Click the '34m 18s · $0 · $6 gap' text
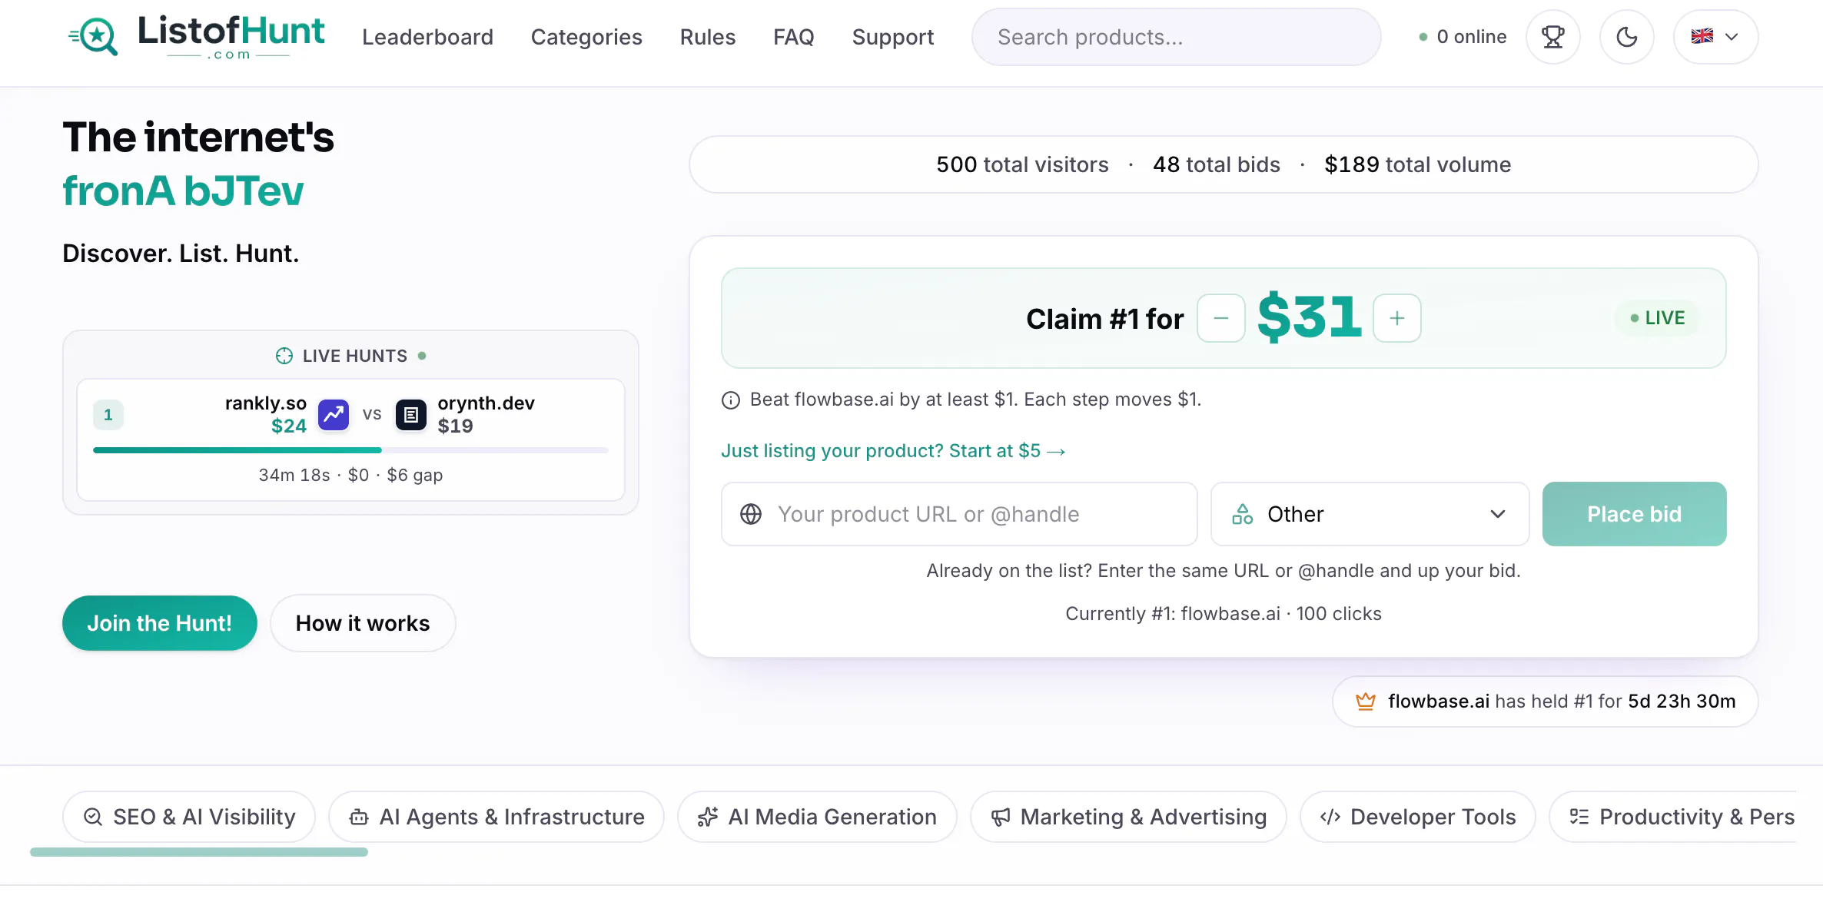1823x922 pixels. point(350,475)
